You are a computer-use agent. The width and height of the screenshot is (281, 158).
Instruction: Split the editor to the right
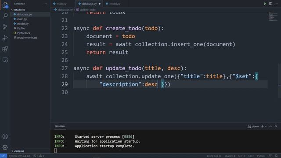(270, 4)
